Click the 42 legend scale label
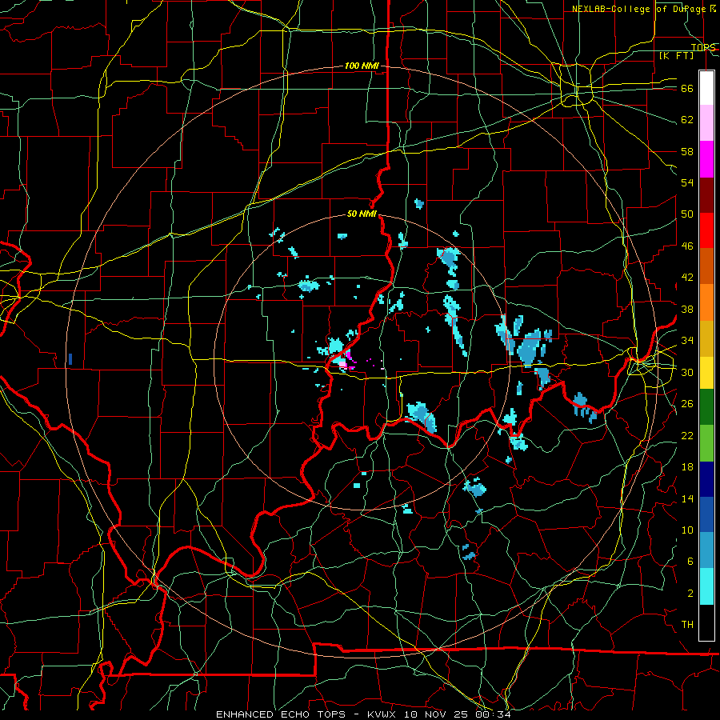Viewport: 720px width, 720px height. [687, 277]
